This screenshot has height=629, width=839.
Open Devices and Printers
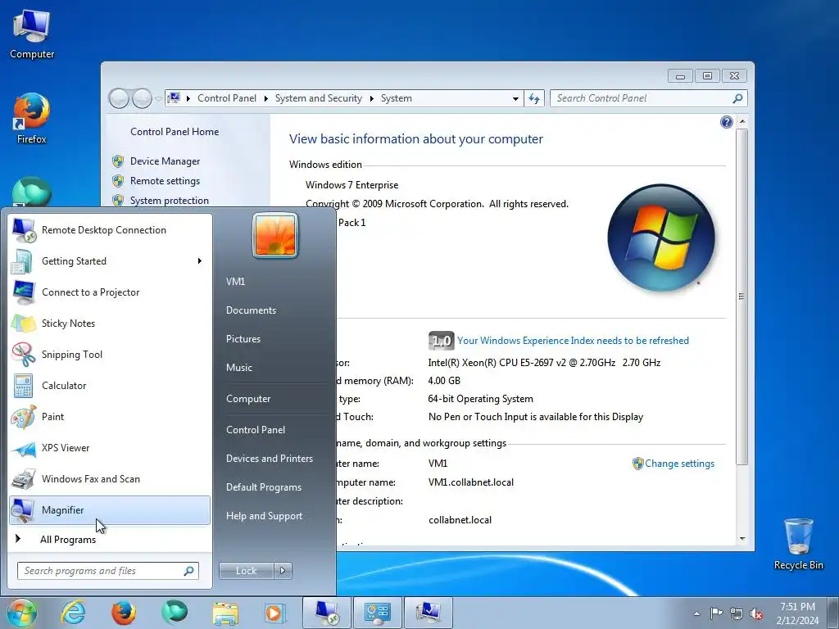pyautogui.click(x=269, y=459)
